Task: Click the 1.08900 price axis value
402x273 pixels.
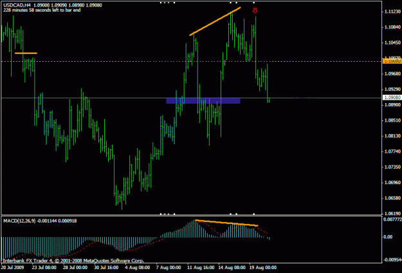Action: click(x=392, y=105)
